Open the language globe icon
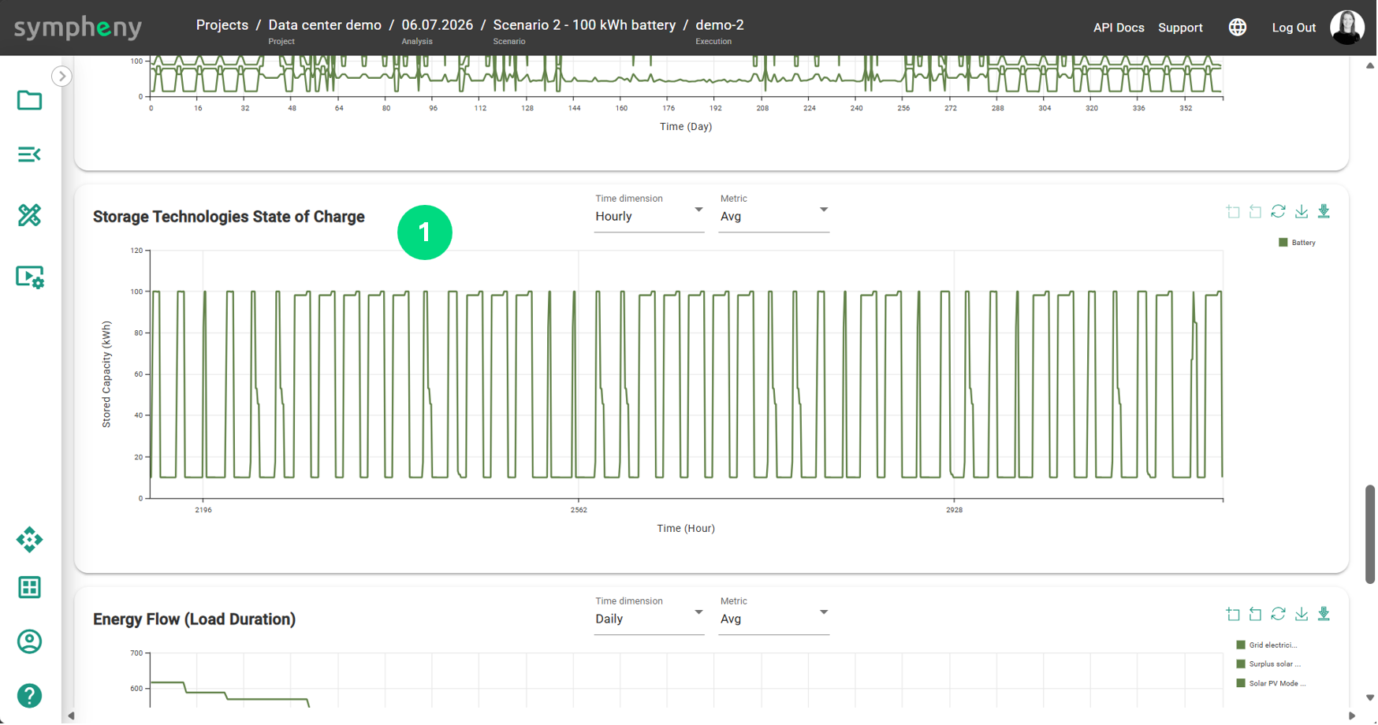The height and width of the screenshot is (725, 1378). click(1238, 28)
